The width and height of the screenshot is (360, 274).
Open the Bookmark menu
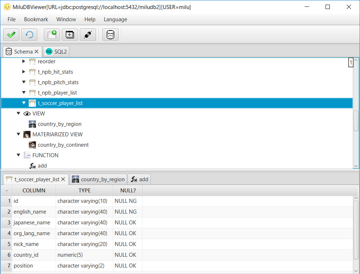(36, 19)
